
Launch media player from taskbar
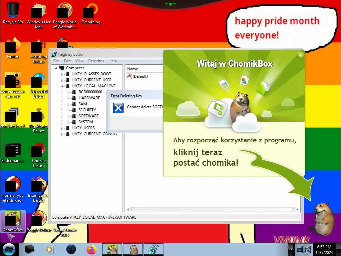click(x=50, y=249)
